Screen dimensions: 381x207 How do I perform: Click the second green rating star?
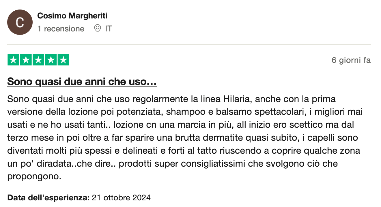tap(26, 60)
